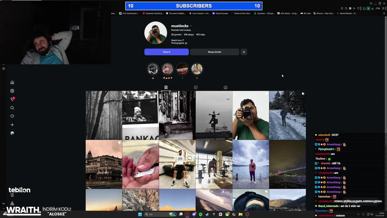Open the options dots beside mustincks

[191, 26]
